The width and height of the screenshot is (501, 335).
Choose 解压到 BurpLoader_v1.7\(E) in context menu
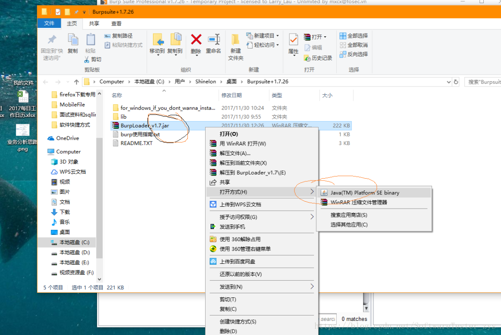coord(262,173)
